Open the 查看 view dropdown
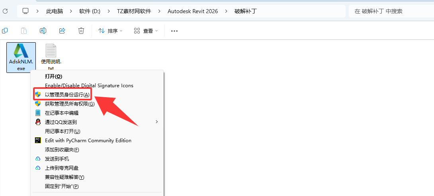This screenshot has height=196, width=434. pos(146,31)
